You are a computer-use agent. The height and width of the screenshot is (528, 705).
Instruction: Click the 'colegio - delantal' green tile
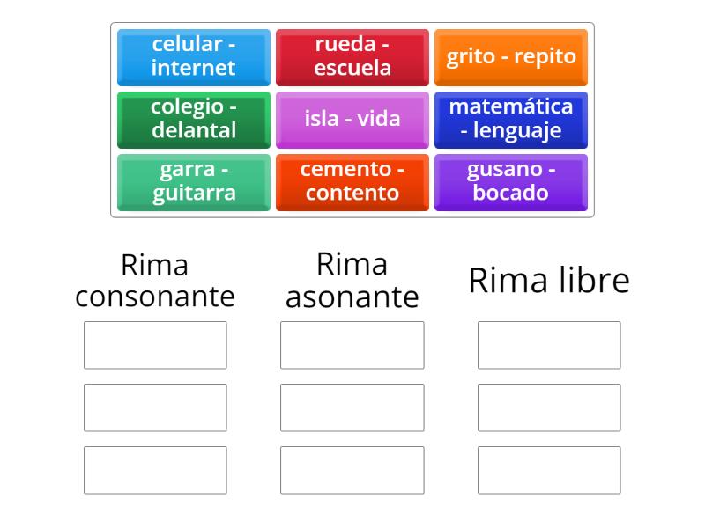pyautogui.click(x=194, y=121)
